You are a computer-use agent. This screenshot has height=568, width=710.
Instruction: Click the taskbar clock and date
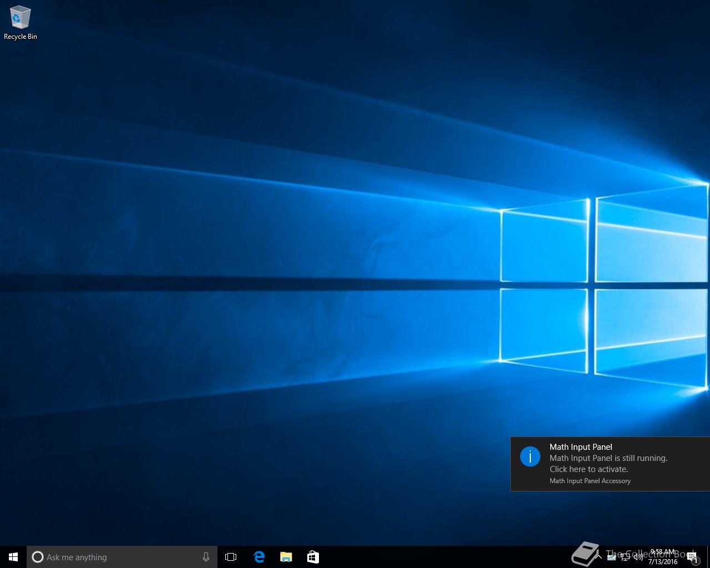[x=663, y=557]
